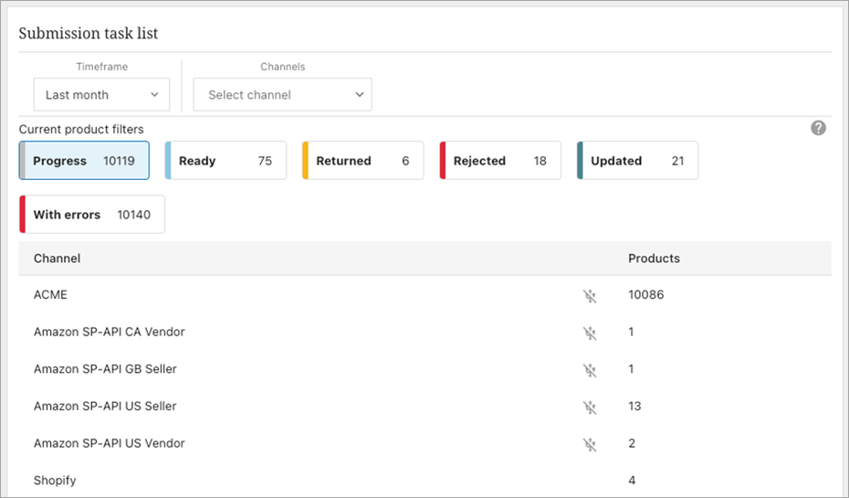Click the 10086 products count for ACME
This screenshot has height=498, width=849.
tap(646, 295)
